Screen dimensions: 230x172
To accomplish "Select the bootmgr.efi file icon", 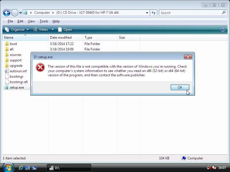I will pyautogui.click(x=7, y=82).
